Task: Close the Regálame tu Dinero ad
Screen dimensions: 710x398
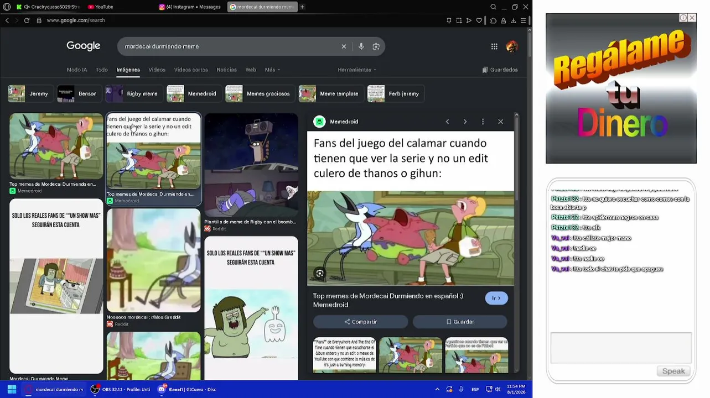Action: [x=692, y=18]
